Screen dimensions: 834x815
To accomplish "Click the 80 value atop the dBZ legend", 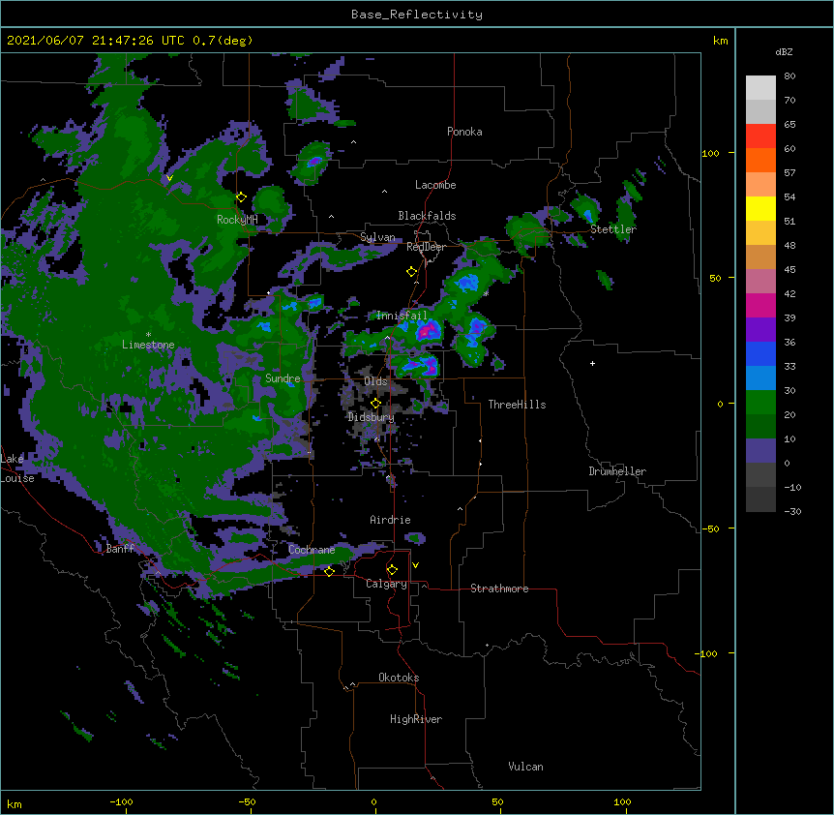I will pyautogui.click(x=789, y=76).
